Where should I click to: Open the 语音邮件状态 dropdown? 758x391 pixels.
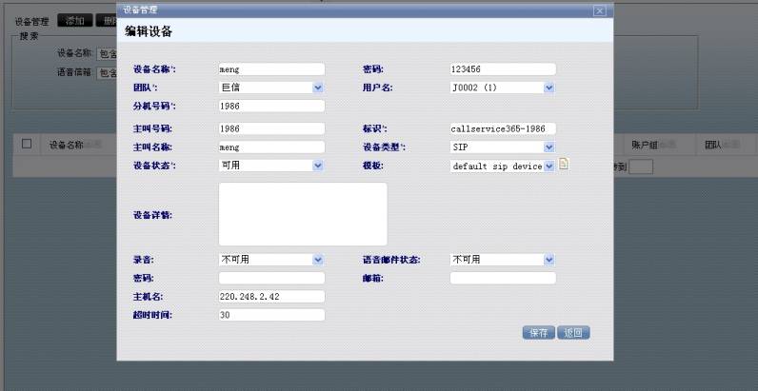pyautogui.click(x=502, y=259)
